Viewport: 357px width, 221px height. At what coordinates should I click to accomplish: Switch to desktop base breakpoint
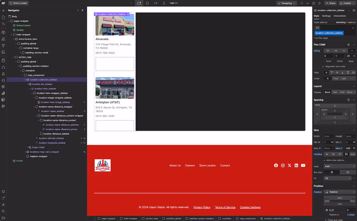(139, 3)
